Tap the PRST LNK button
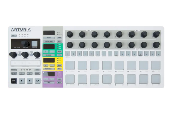 click(14, 73)
